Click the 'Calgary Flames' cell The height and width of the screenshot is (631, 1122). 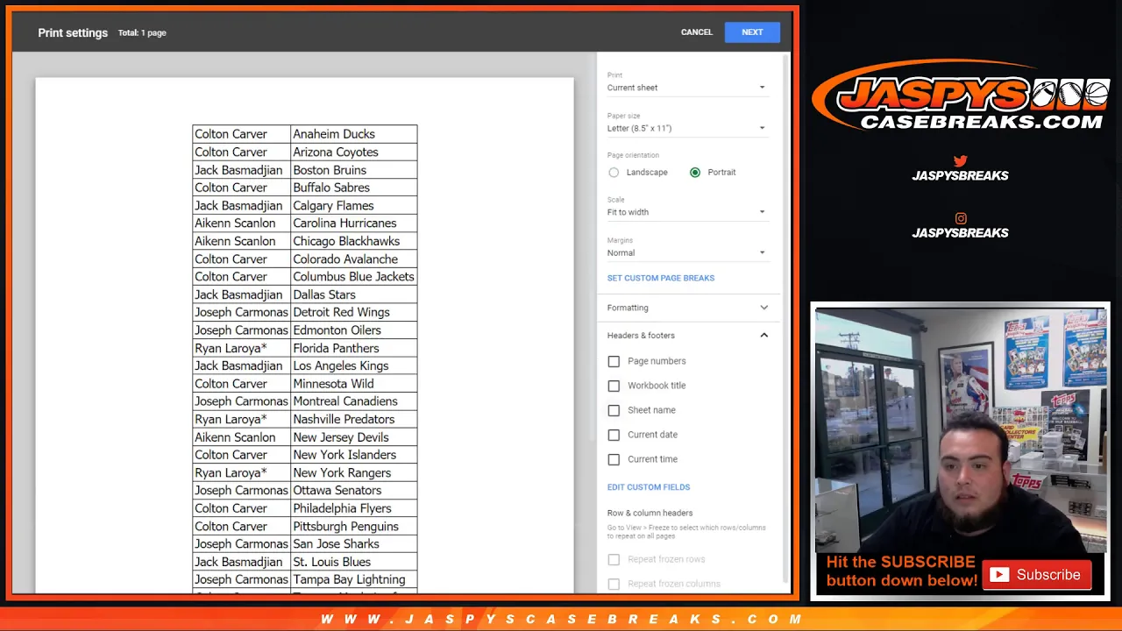[x=354, y=205]
